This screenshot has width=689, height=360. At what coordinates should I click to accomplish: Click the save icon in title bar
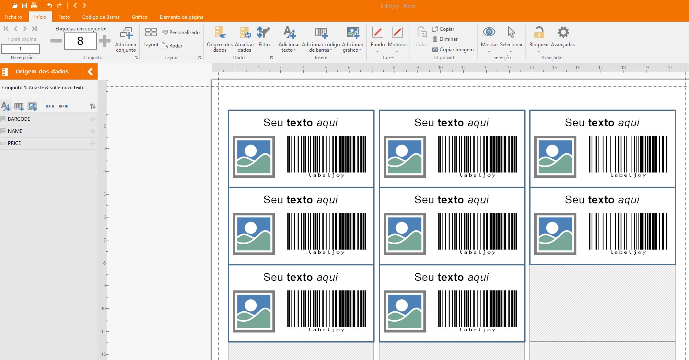click(24, 5)
